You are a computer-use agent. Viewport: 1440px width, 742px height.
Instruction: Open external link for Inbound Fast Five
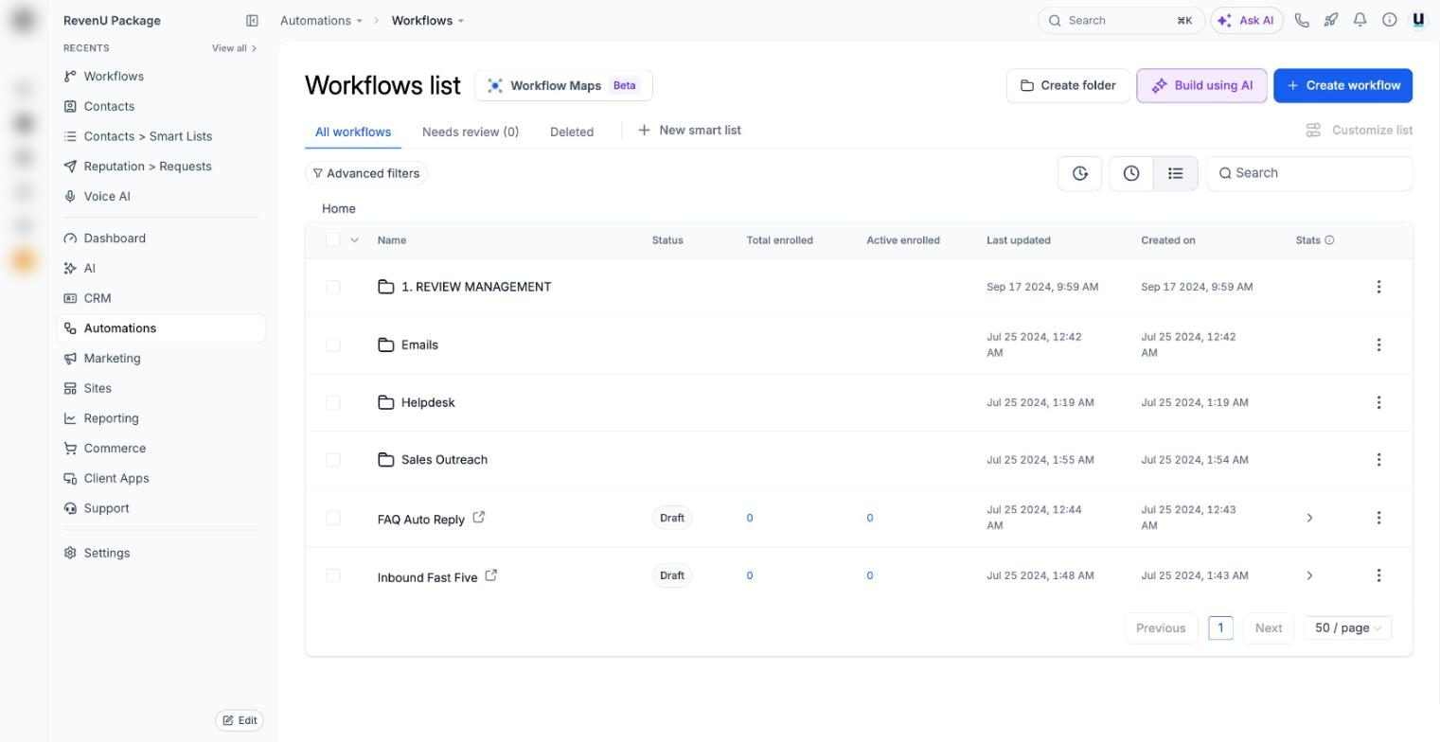pos(491,575)
